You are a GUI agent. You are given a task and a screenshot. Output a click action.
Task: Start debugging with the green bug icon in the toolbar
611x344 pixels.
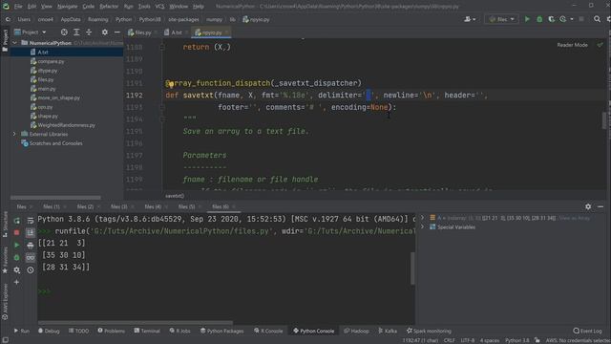pos(539,19)
